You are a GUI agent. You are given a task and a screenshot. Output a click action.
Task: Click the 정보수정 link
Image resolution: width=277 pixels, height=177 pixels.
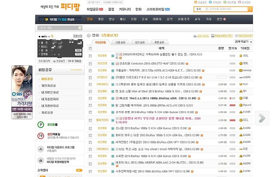tap(78, 36)
